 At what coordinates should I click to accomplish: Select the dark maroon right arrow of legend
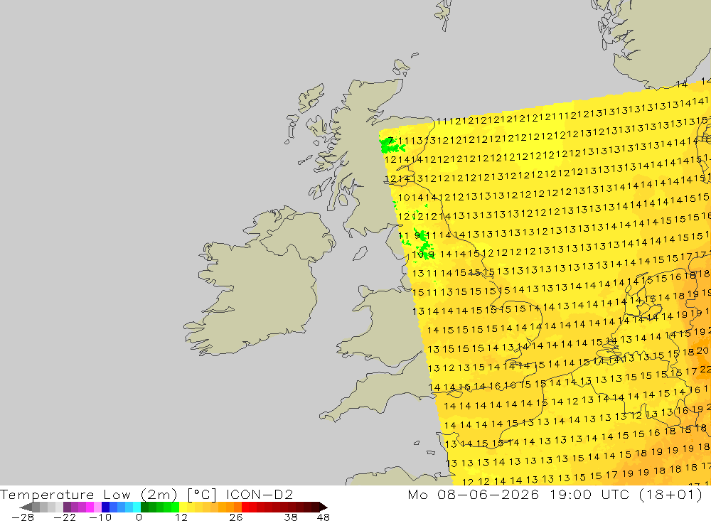coord(322,507)
